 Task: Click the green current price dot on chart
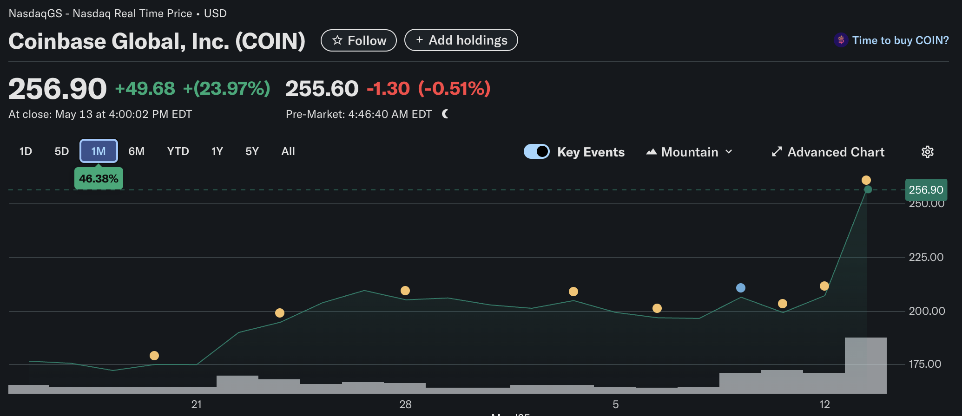tap(868, 189)
